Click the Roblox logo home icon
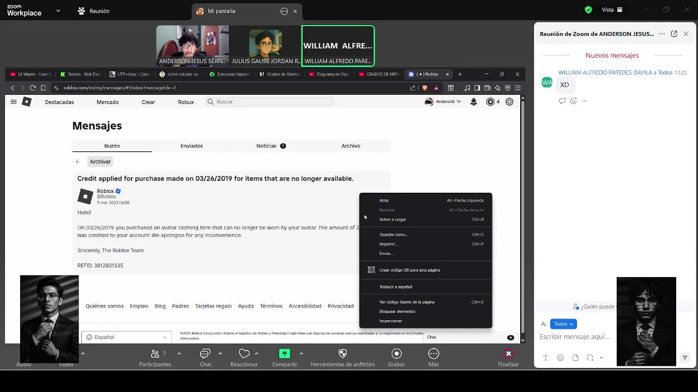Image resolution: width=698 pixels, height=392 pixels. pos(27,102)
